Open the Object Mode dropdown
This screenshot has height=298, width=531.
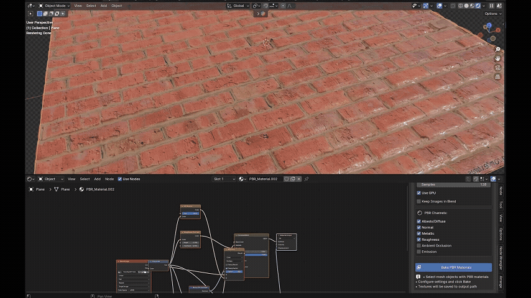pos(54,6)
